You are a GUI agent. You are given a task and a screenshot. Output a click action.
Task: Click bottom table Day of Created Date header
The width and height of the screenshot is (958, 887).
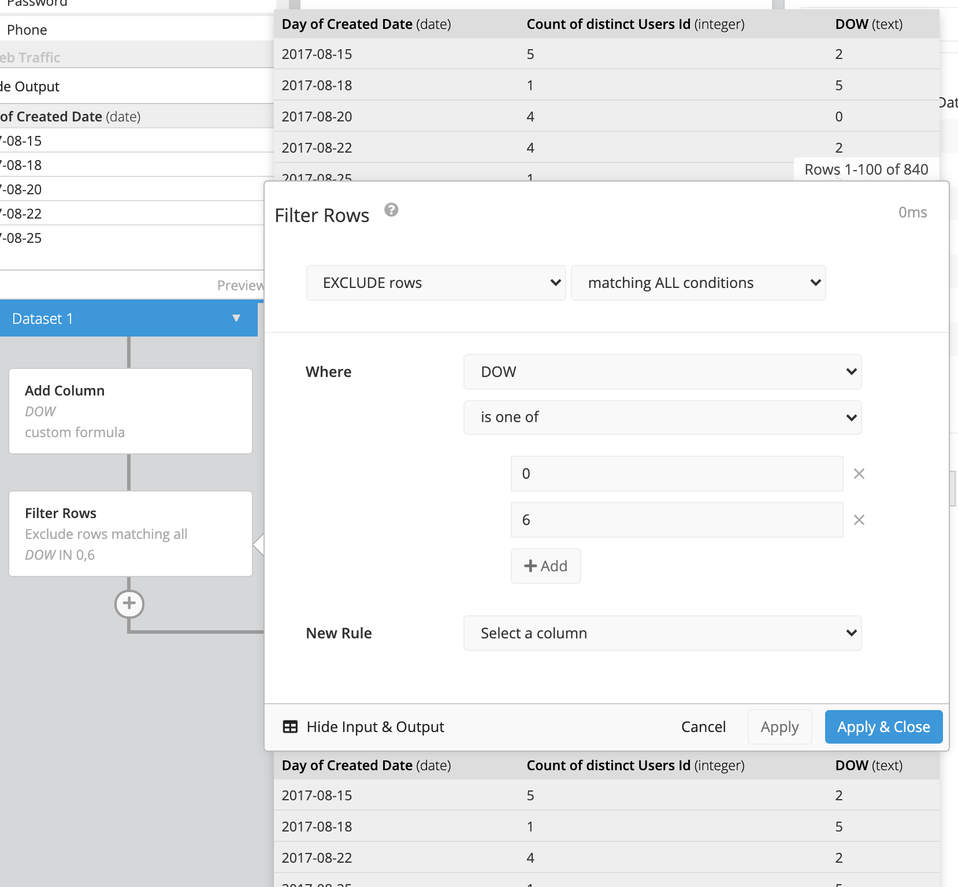[x=366, y=766]
